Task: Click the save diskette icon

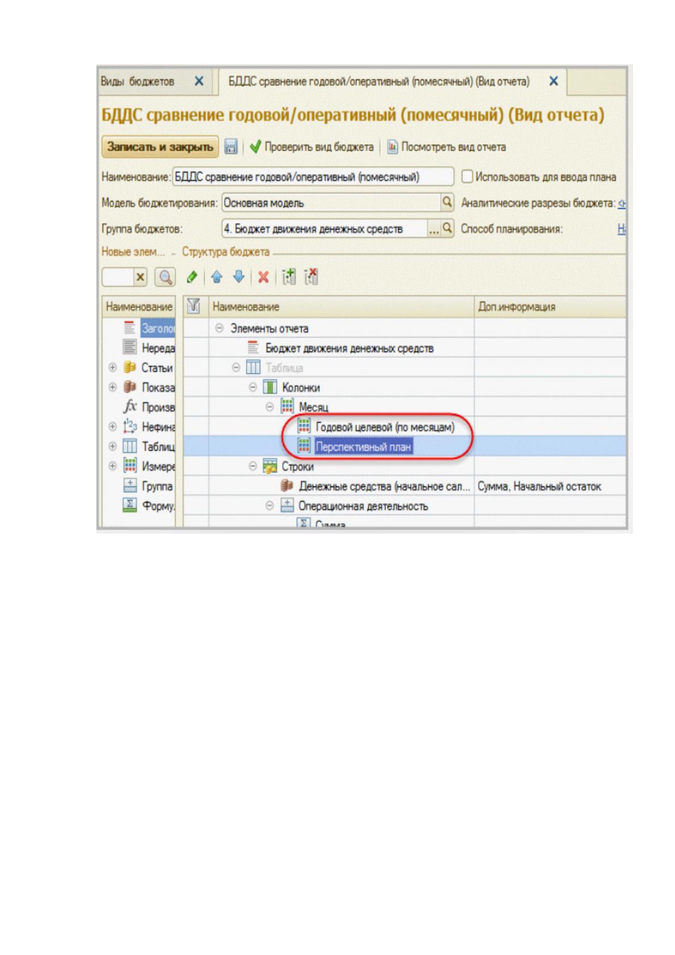Action: [x=230, y=147]
